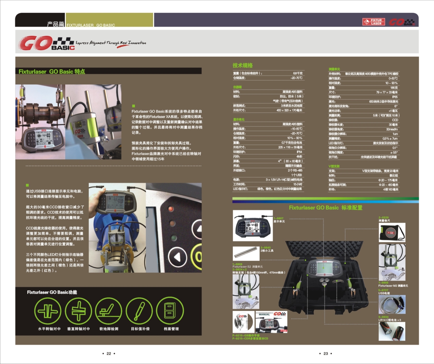Click the 2-0320 measuring tape image
The width and height of the screenshot is (434, 364).
click(392, 233)
